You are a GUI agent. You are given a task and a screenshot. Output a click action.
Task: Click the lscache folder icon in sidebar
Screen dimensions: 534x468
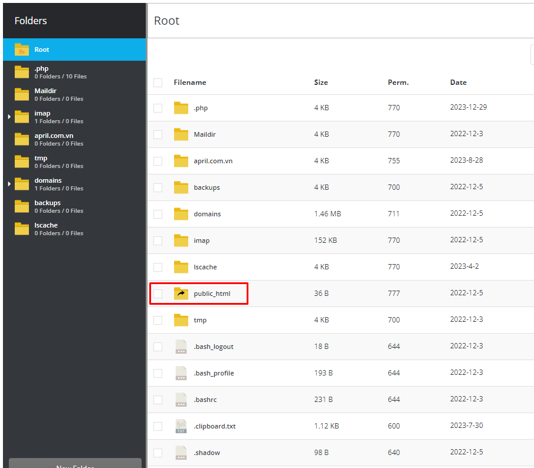[22, 229]
